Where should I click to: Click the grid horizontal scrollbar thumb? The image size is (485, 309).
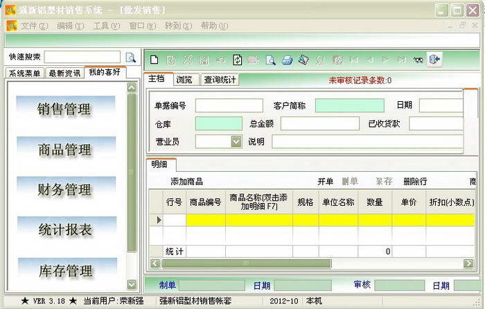[x=247, y=263]
